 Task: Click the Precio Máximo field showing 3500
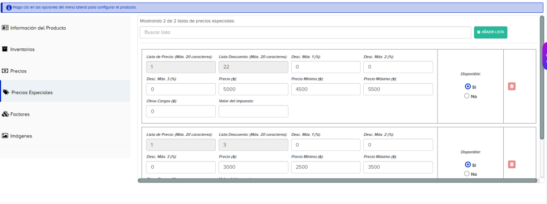coord(398,167)
